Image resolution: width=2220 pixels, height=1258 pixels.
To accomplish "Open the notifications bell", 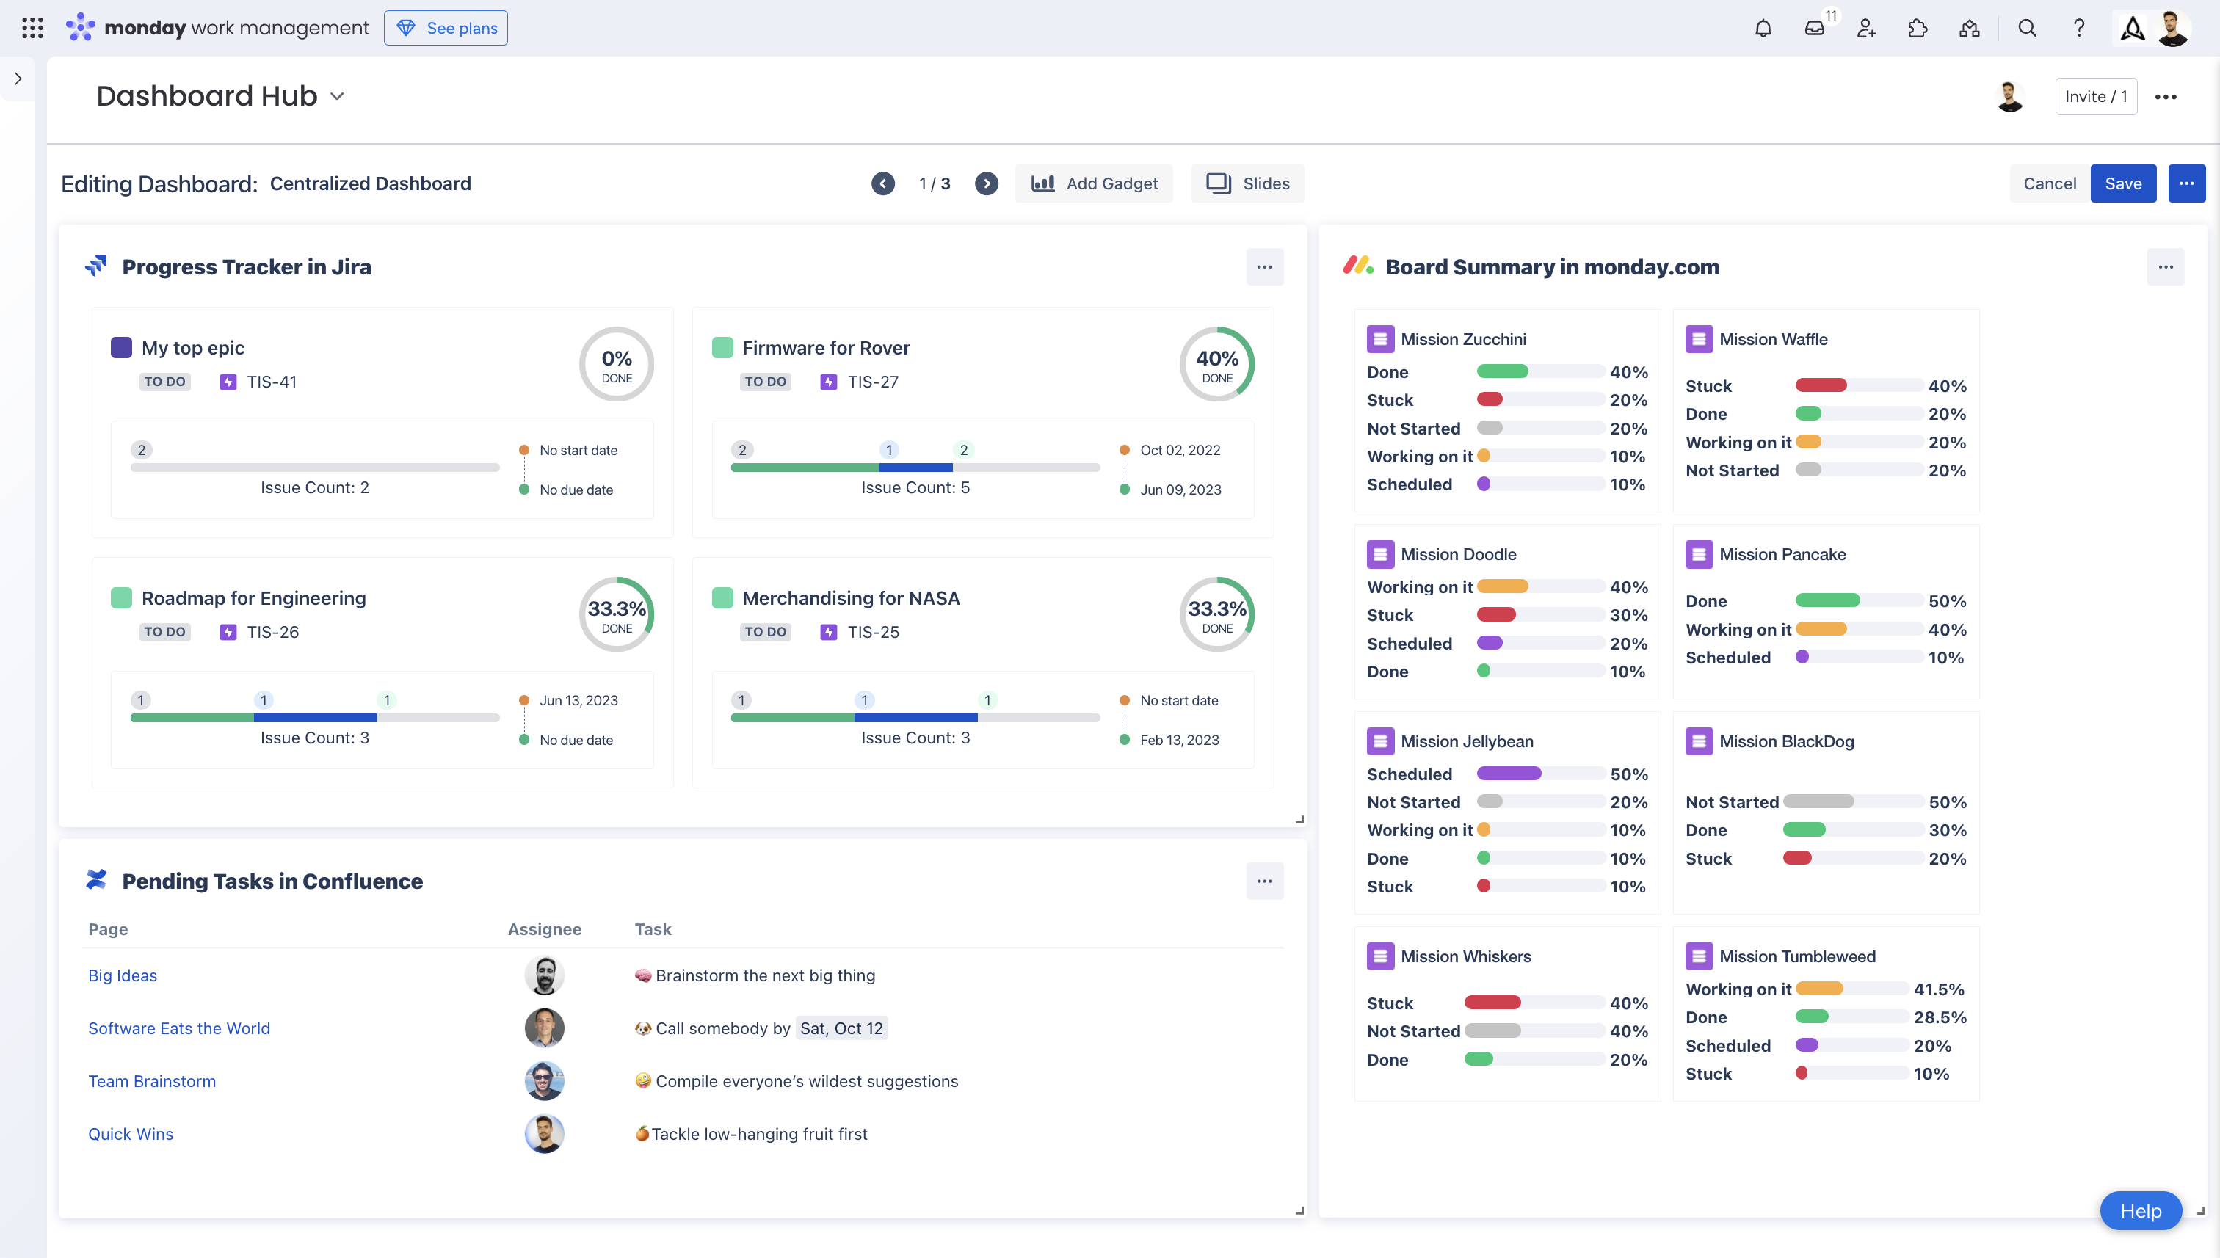I will [1763, 28].
